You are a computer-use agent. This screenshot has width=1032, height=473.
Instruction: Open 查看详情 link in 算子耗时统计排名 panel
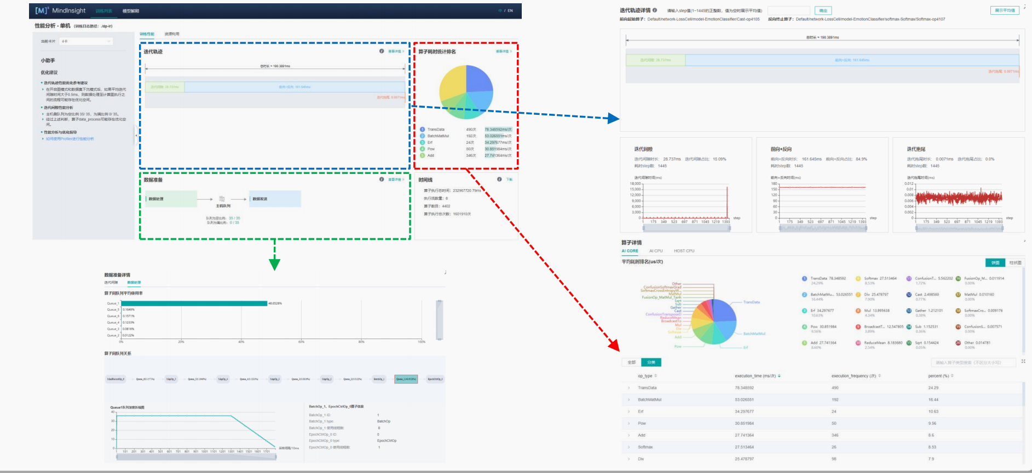pos(504,51)
